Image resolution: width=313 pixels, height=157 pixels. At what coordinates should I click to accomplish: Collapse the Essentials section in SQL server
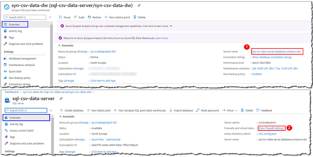click(59, 116)
